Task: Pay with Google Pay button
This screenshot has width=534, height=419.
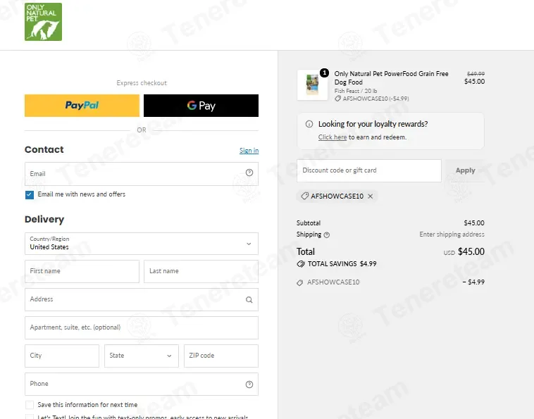Action: coord(201,106)
